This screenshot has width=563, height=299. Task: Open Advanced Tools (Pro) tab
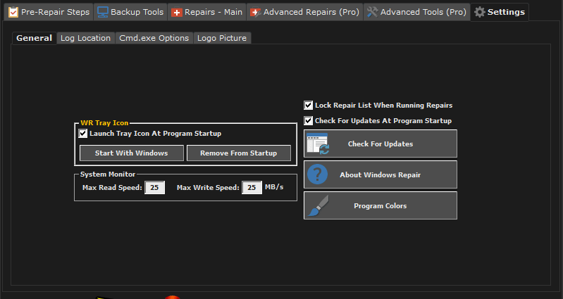click(417, 12)
